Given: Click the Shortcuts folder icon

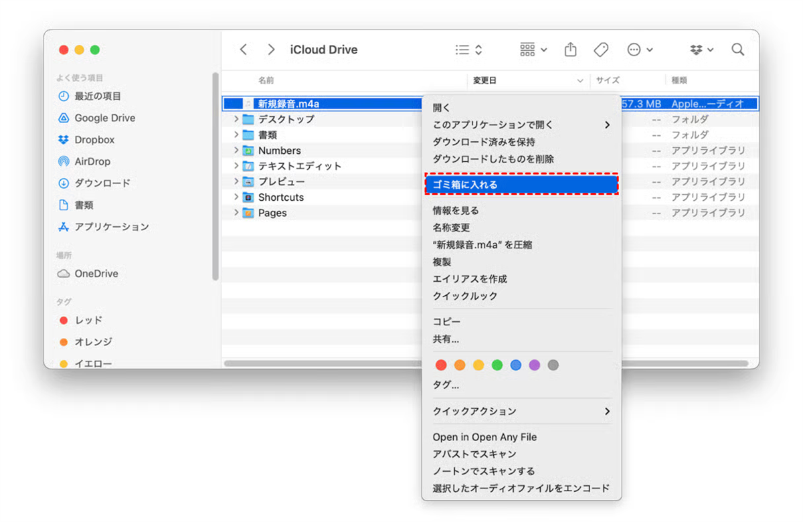Looking at the screenshot, I should [248, 197].
